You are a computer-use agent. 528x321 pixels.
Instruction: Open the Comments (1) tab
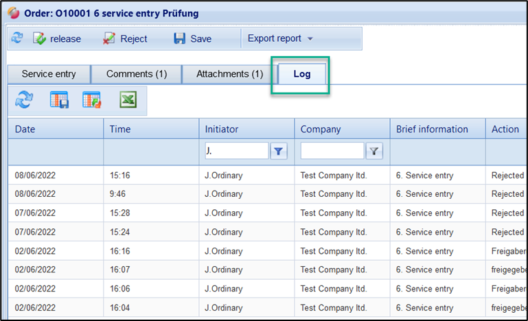(136, 74)
